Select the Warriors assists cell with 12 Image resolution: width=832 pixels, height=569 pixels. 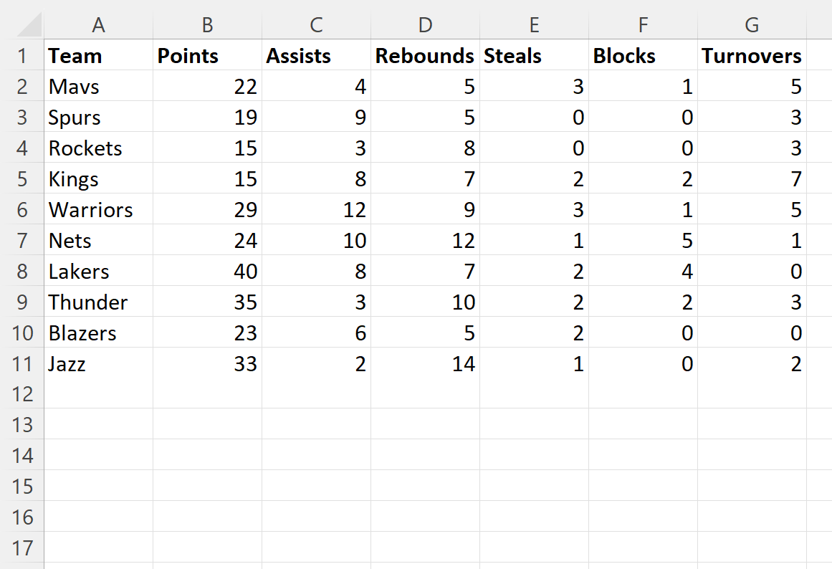click(x=316, y=210)
